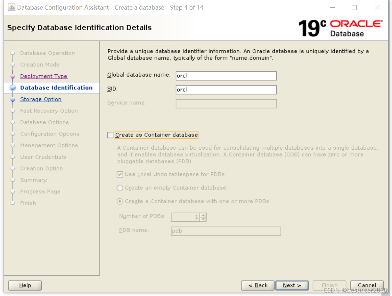Click the PDB name text field
This screenshot has height=296, width=392.
(226, 231)
